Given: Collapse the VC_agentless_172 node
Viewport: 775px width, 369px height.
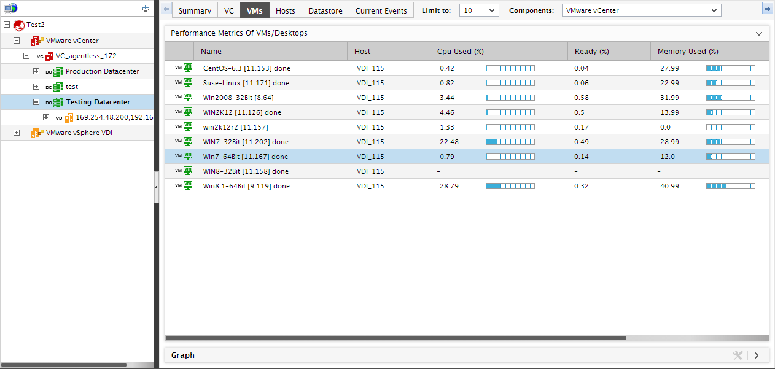Looking at the screenshot, I should point(26,56).
